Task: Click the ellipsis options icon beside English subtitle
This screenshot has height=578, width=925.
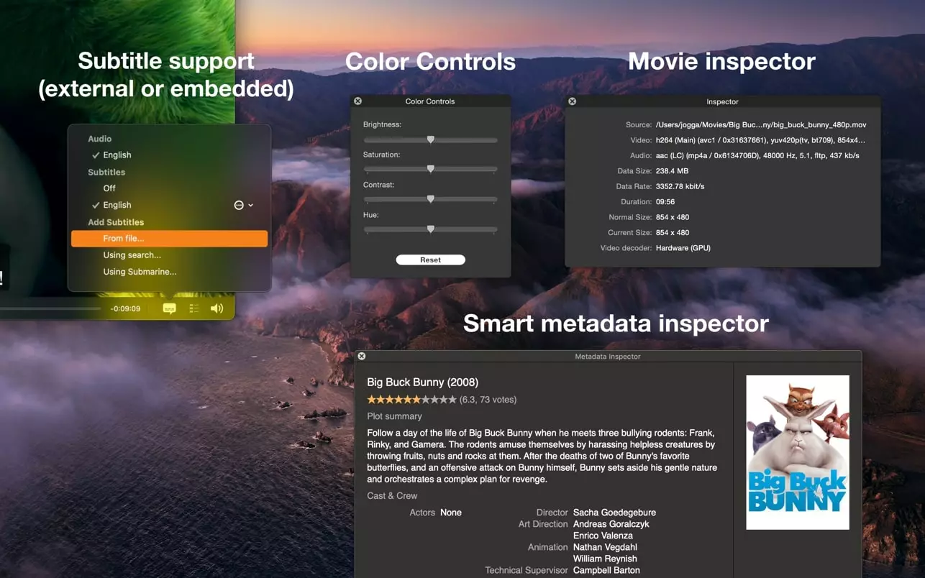Action: pos(239,205)
